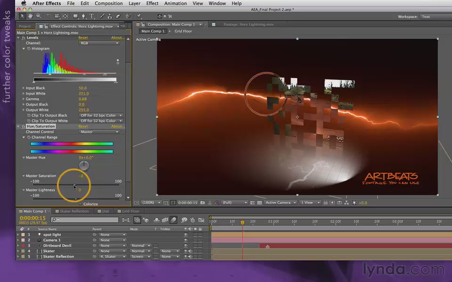
Task: Open the Graph Editor timeline icon
Action: (x=201, y=220)
